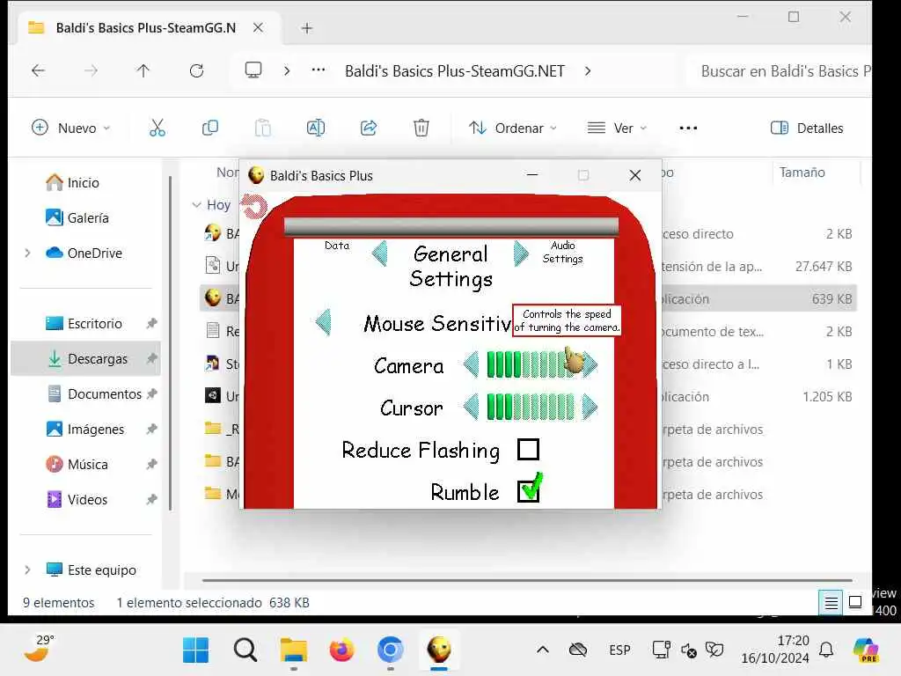Click the Cursor sensitivity green bar
This screenshot has width=901, height=676.
[531, 407]
